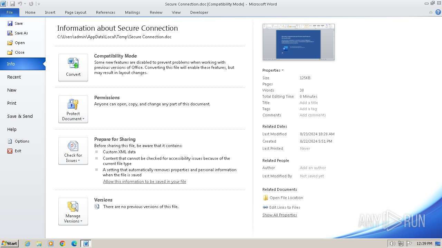This screenshot has height=248, width=442.
Task: Click Add comments field
Action: point(313,115)
